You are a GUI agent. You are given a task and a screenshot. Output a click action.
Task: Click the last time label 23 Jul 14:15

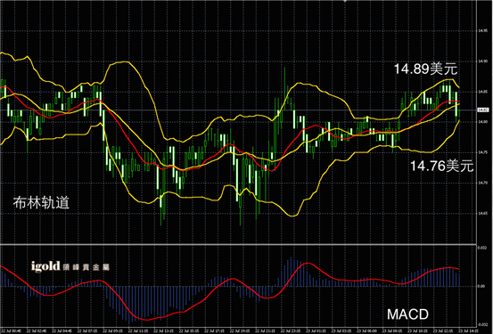click(x=468, y=330)
